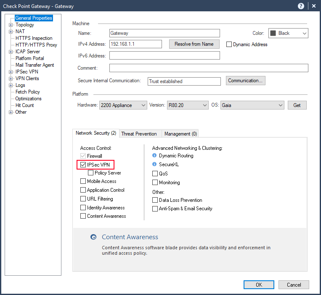Viewport: 321px width, 295px height.
Task: Click the Resolve from Name button
Action: click(x=194, y=44)
